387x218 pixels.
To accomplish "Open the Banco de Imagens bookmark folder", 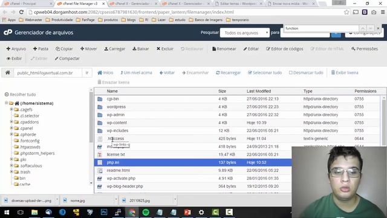I will coord(206,20).
